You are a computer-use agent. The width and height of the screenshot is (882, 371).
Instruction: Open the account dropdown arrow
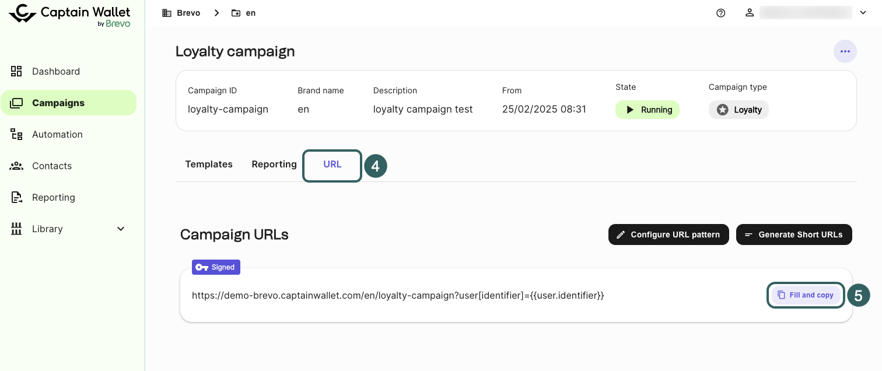[863, 13]
